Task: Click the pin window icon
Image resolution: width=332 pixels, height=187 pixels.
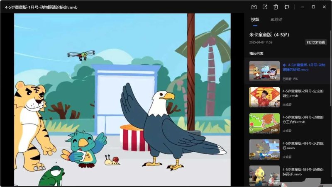Action: [286, 7]
